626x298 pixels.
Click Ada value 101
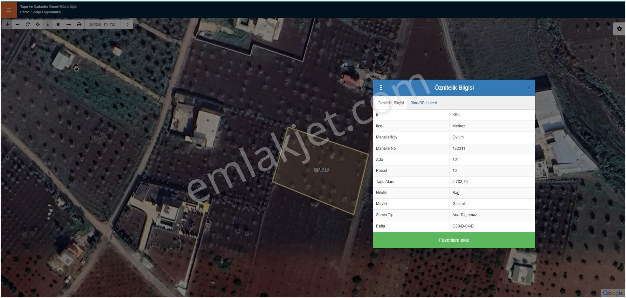click(x=492, y=160)
